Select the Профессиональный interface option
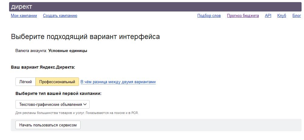Viewport: 304px width, 140px height. (x=57, y=82)
